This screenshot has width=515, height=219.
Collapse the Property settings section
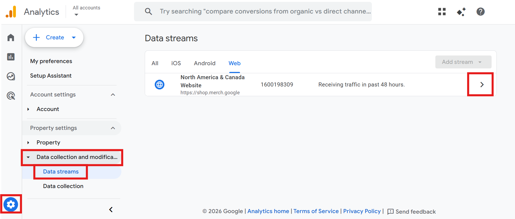[x=113, y=128]
